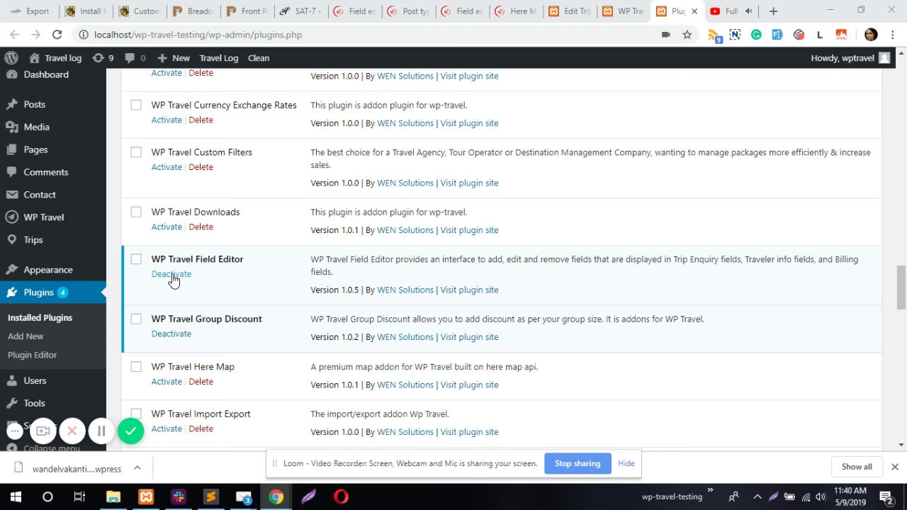Open the Grammarly extension icon
This screenshot has height=510, width=907.
756,35
